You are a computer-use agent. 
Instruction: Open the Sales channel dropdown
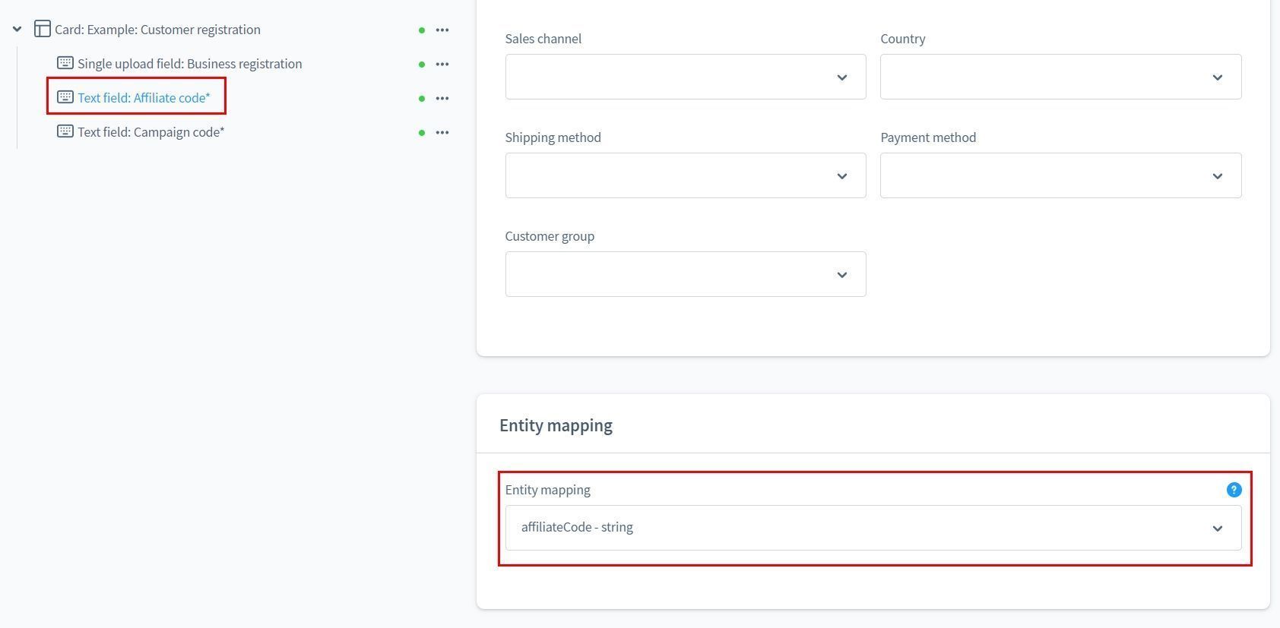[x=685, y=77]
